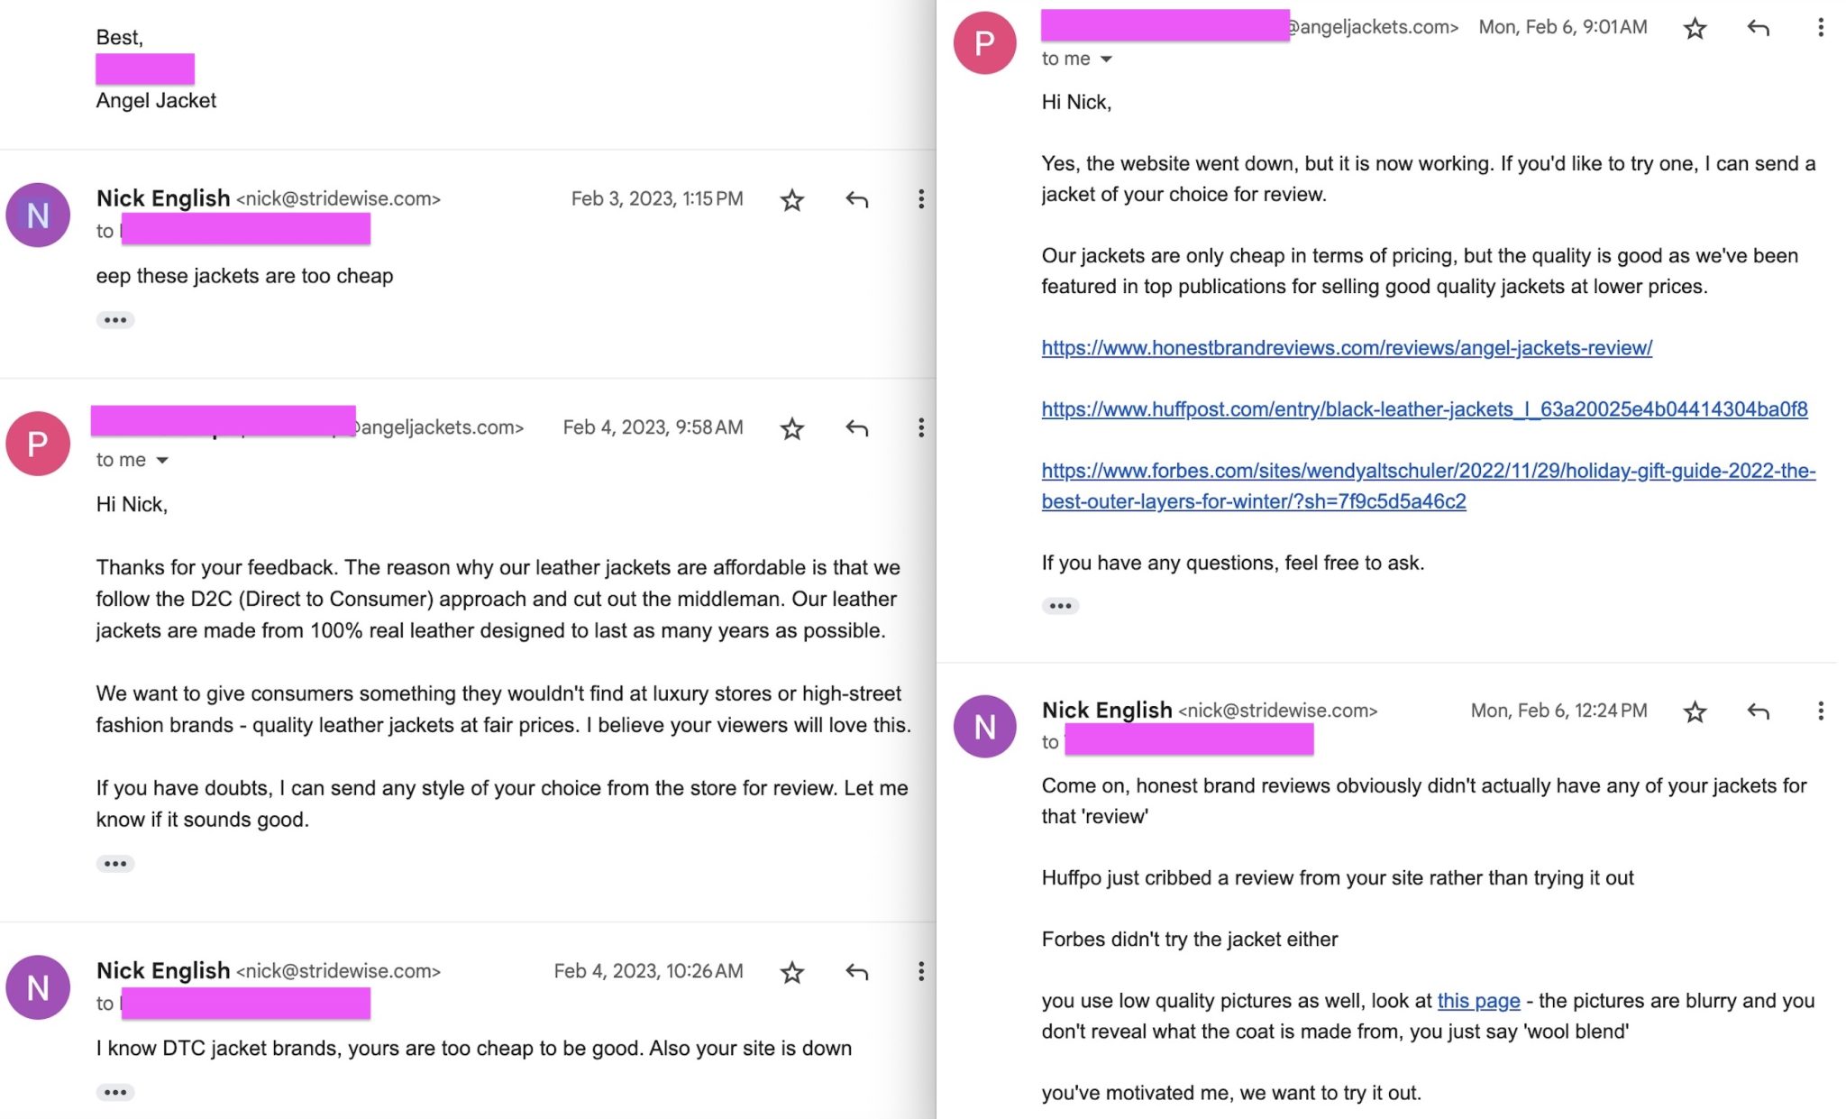1846x1119 pixels.
Task: Expand recipient details on Feb 4, 9:58 AM email
Action: (162, 461)
